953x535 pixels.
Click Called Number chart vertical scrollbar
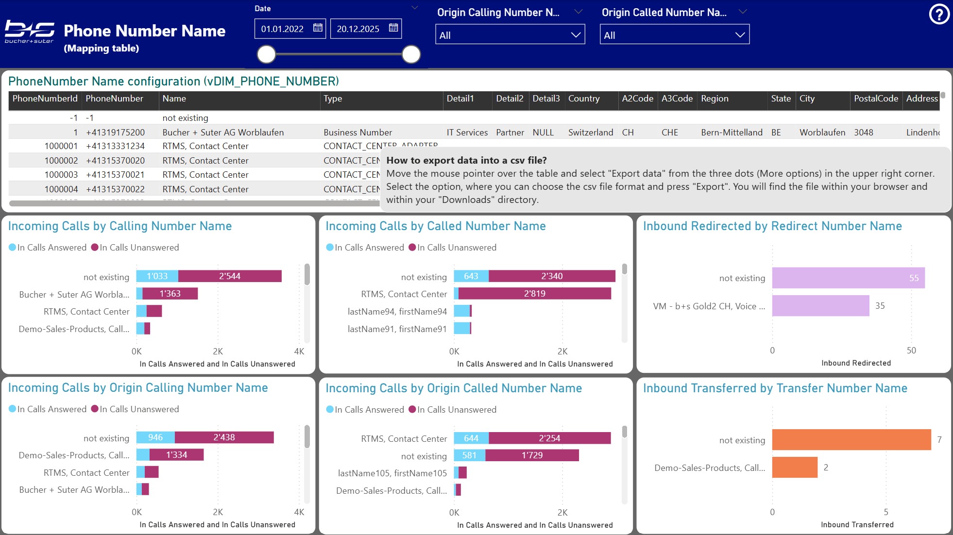(x=625, y=269)
